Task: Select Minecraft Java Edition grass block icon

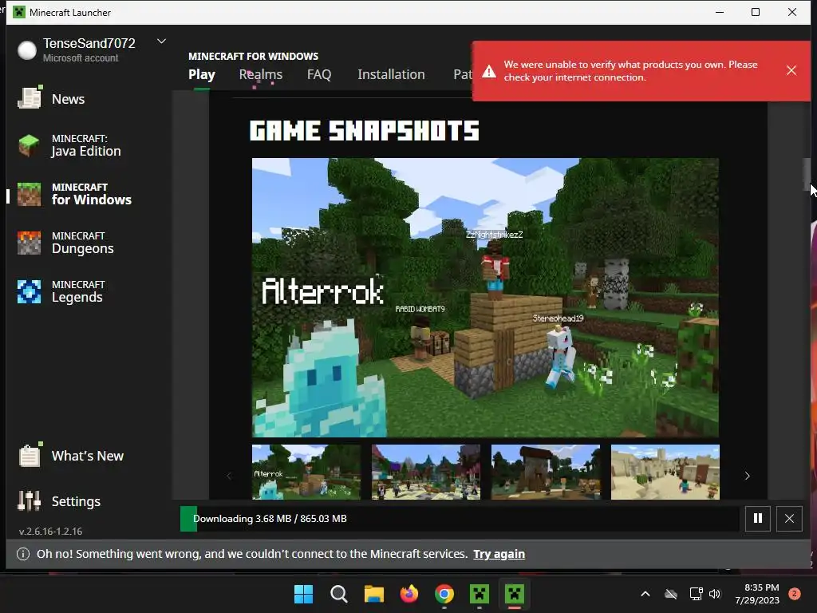Action: pyautogui.click(x=30, y=145)
